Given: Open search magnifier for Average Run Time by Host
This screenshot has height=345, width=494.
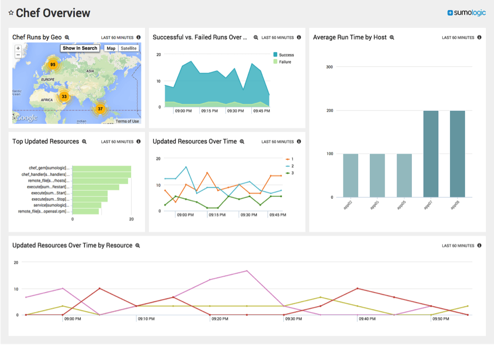Looking at the screenshot, I should (x=392, y=37).
